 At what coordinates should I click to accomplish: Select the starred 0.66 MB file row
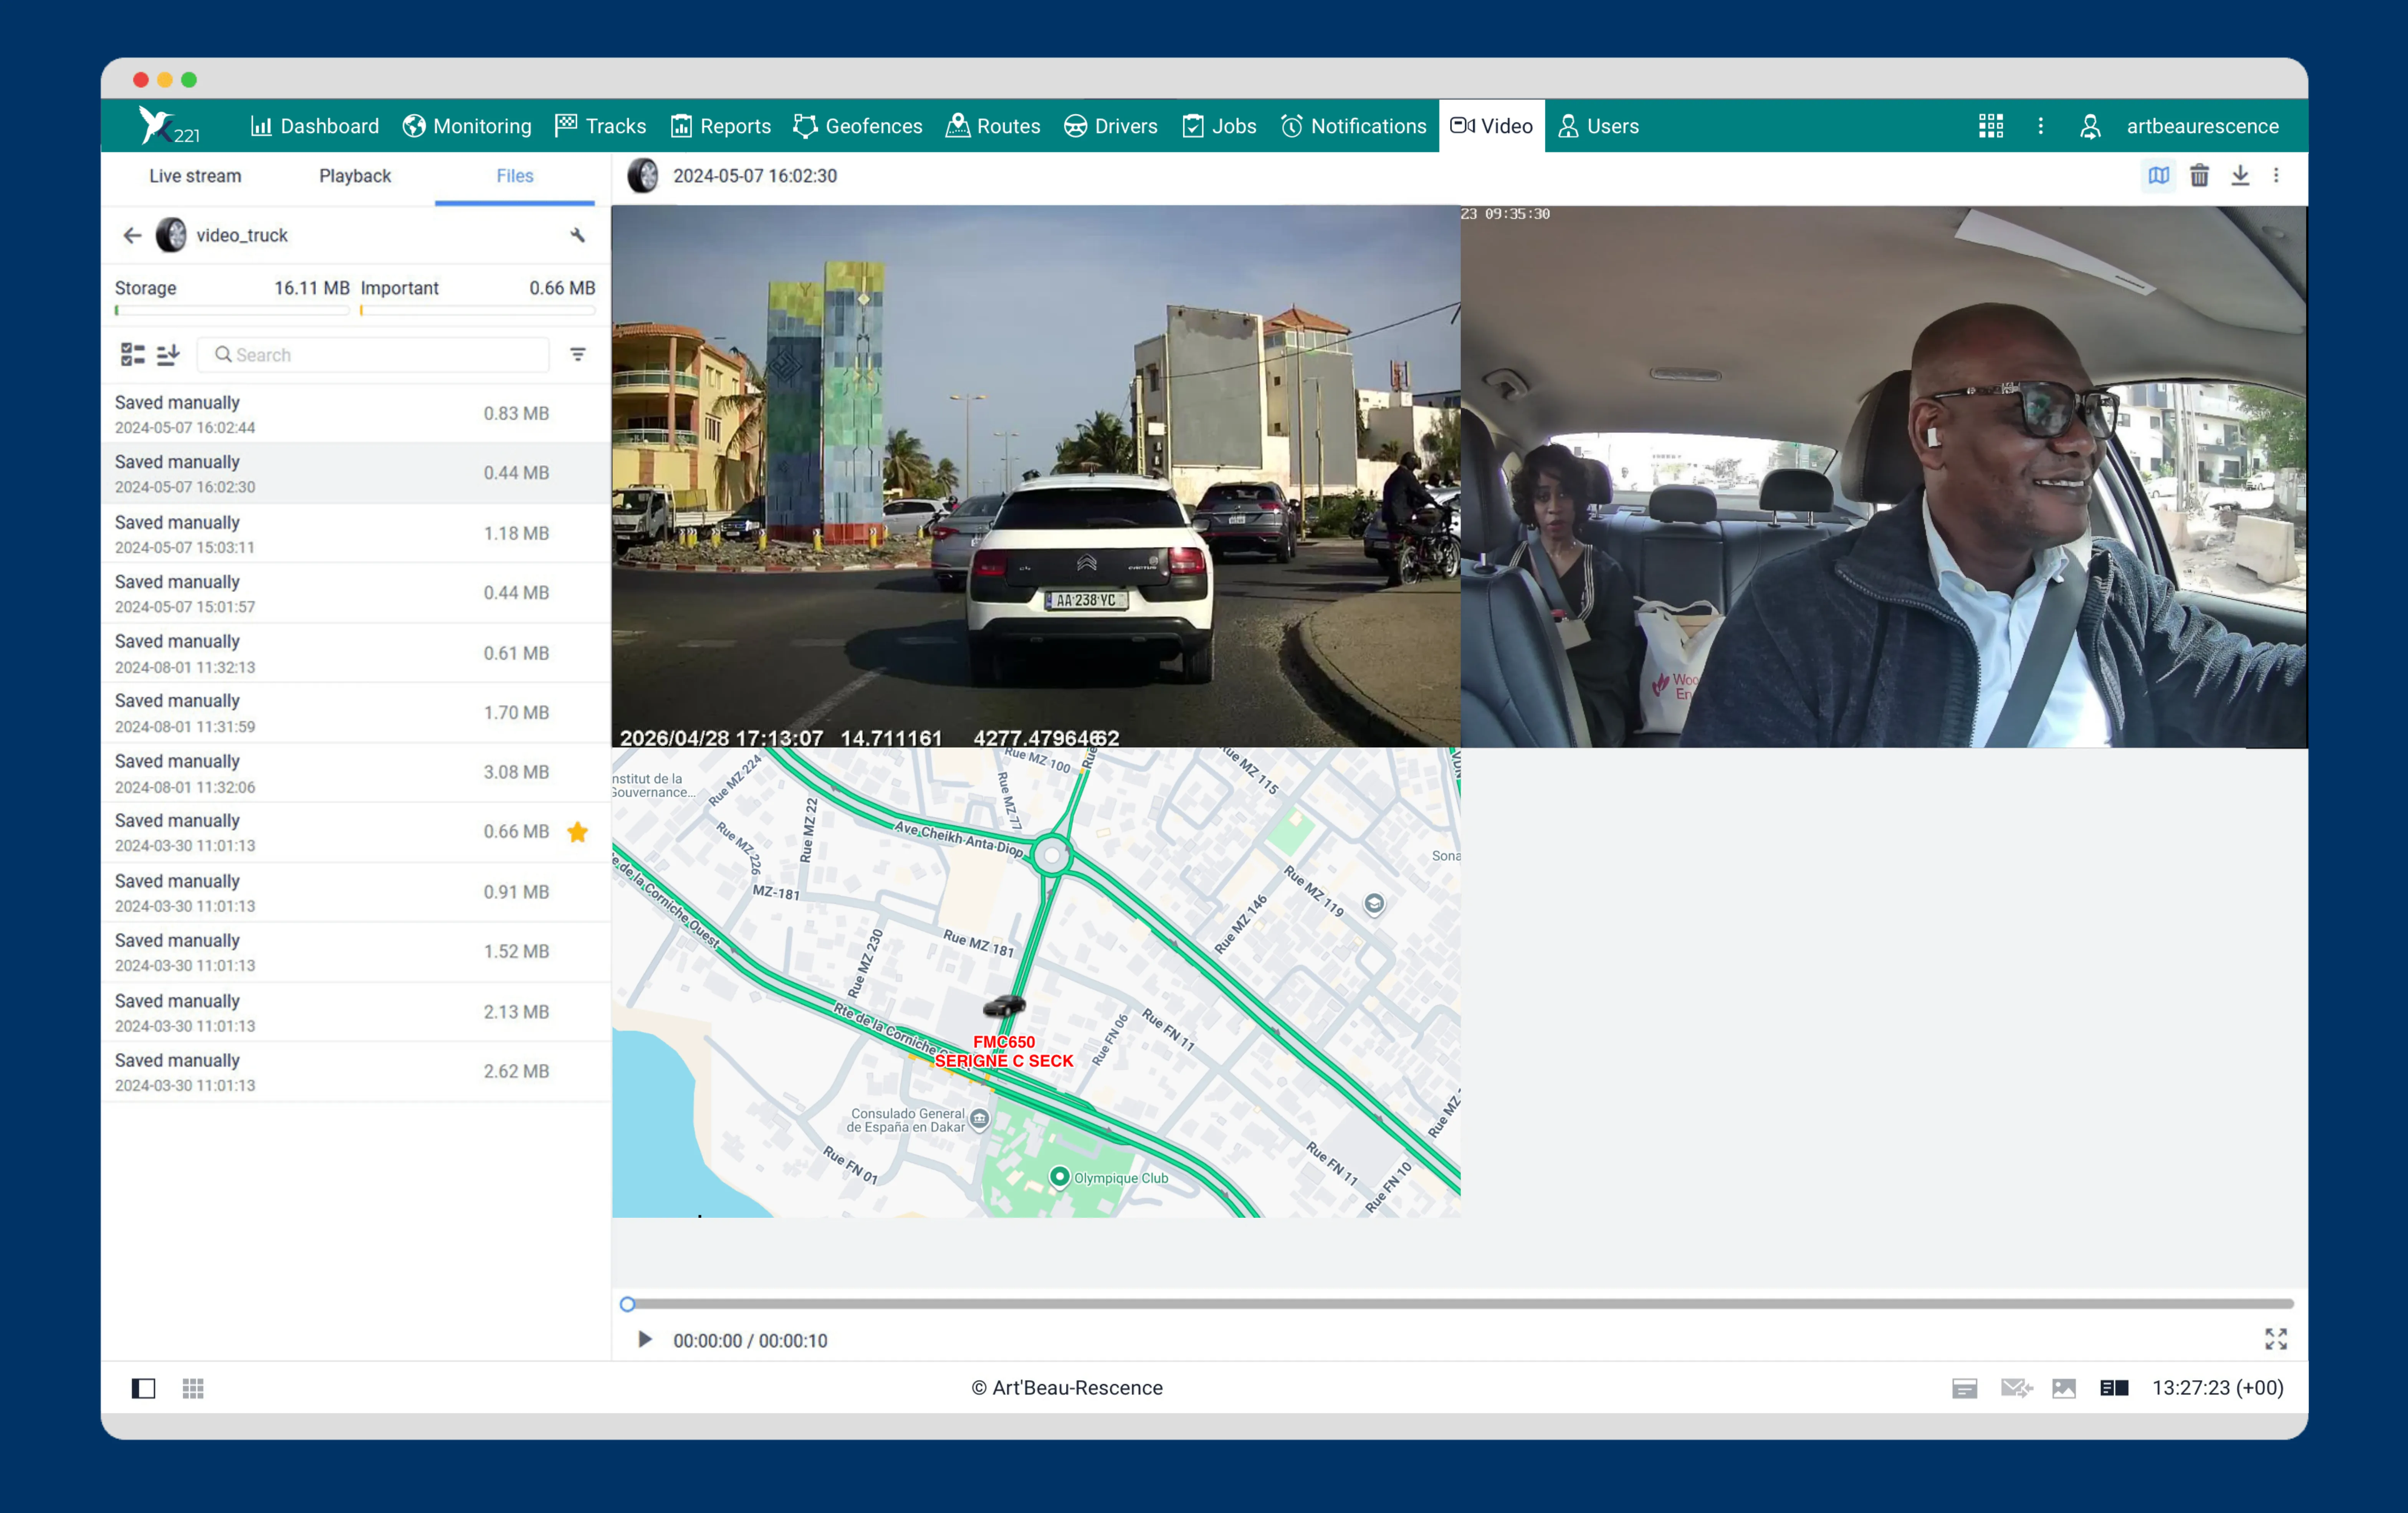point(356,832)
